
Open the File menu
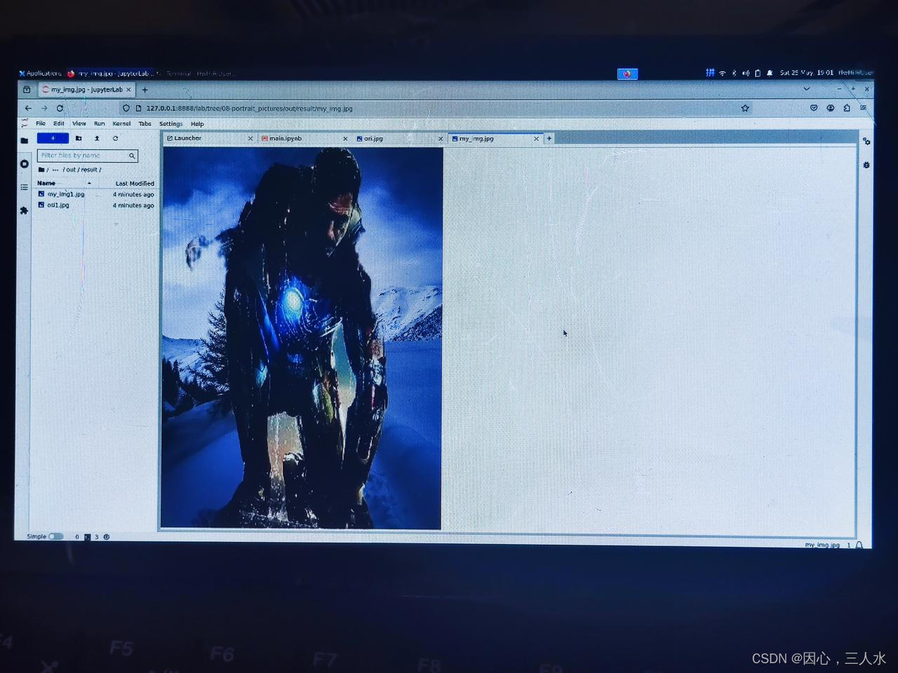pyautogui.click(x=41, y=123)
